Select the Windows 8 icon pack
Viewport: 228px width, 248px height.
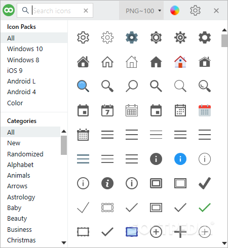(23, 60)
